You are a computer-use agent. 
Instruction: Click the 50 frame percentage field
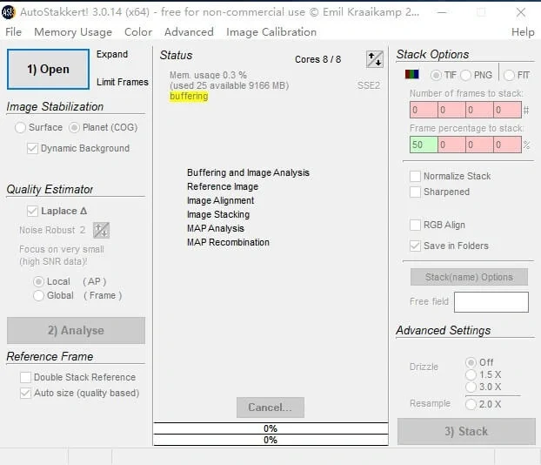coord(424,145)
